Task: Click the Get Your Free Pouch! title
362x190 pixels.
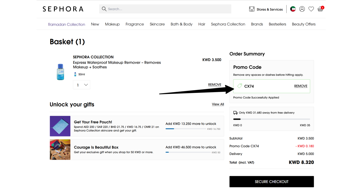Action: tap(93, 122)
